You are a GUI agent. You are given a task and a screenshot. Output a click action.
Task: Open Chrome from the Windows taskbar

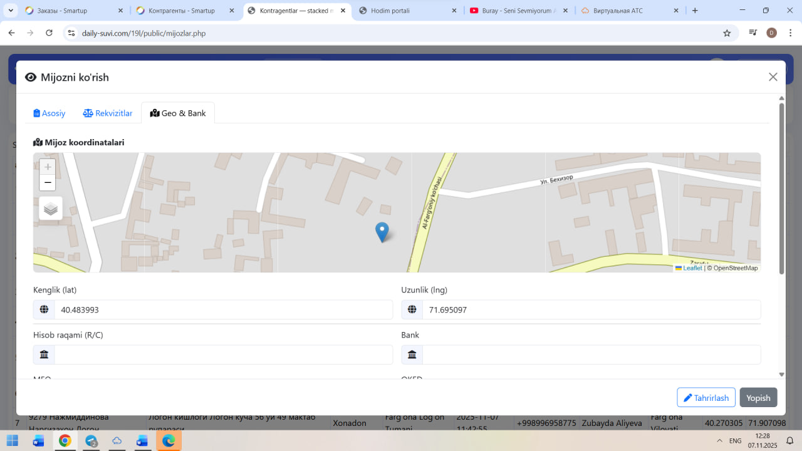click(65, 441)
